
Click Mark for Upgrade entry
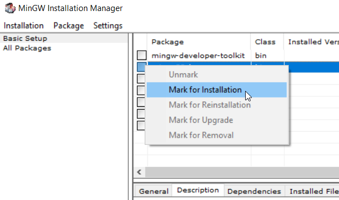point(216,120)
